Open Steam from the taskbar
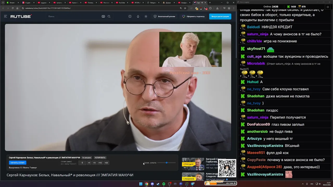 coord(158,184)
